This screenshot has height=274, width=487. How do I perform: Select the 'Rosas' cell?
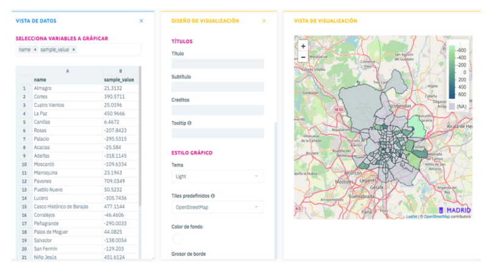pyautogui.click(x=68, y=130)
